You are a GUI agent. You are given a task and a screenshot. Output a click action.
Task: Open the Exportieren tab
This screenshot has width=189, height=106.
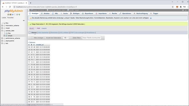pos(88,14)
